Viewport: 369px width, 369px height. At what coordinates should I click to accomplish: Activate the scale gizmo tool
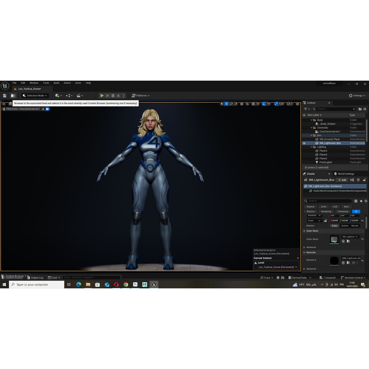point(236,104)
